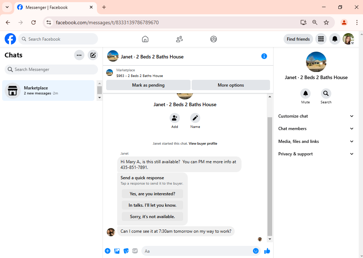The width and height of the screenshot is (363, 258).
Task: Click the Marketplace listing thumbnail in banner
Action: 109,72
